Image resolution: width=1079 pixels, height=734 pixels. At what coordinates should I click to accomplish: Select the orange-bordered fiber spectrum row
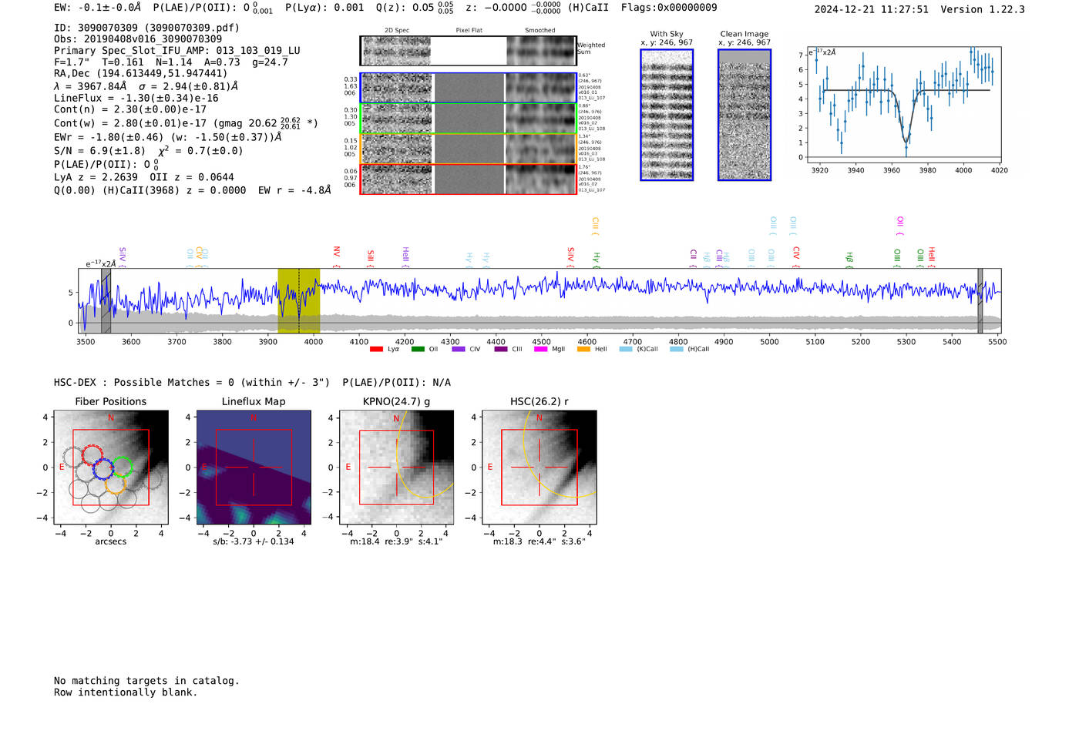[468, 149]
